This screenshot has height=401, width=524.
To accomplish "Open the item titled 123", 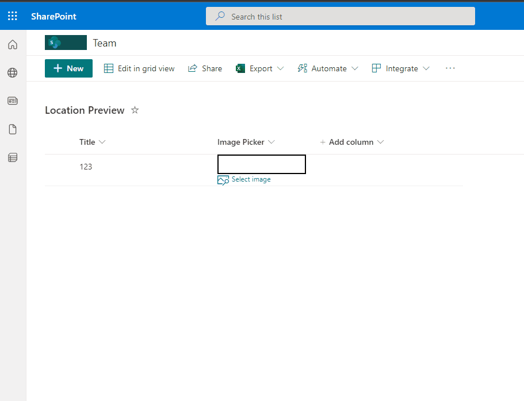I will [x=86, y=167].
